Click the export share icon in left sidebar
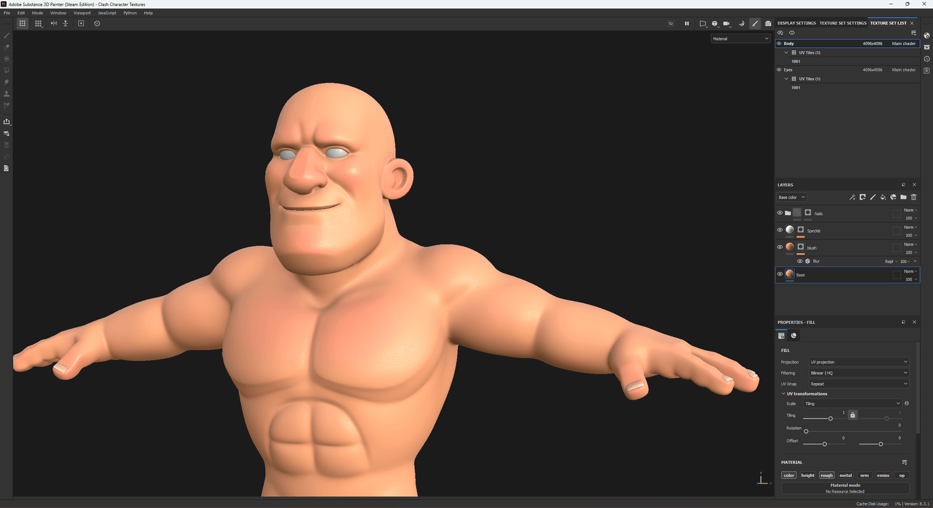Screen dimensions: 933x508 pyautogui.click(x=7, y=121)
